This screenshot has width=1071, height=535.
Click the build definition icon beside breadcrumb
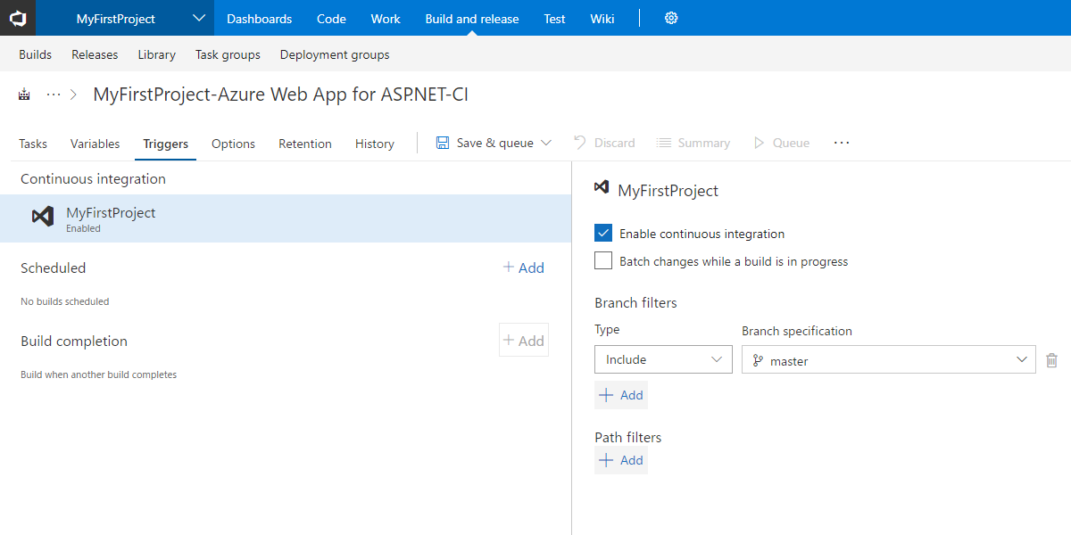pos(24,95)
